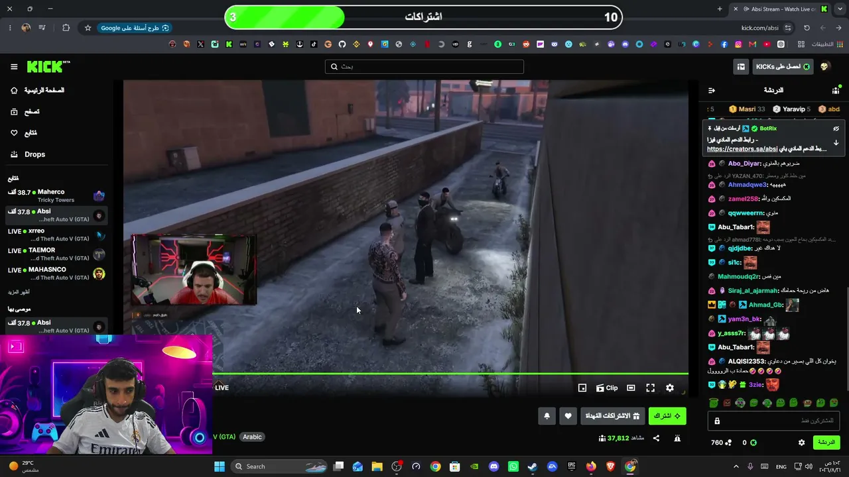Select the first green emote in quick emotes
The height and width of the screenshot is (477, 849).
[x=714, y=403]
